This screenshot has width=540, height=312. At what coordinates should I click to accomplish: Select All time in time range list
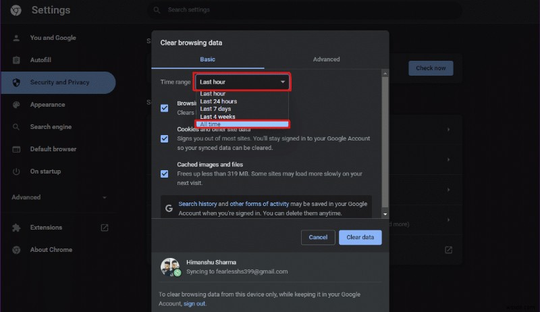pos(242,124)
